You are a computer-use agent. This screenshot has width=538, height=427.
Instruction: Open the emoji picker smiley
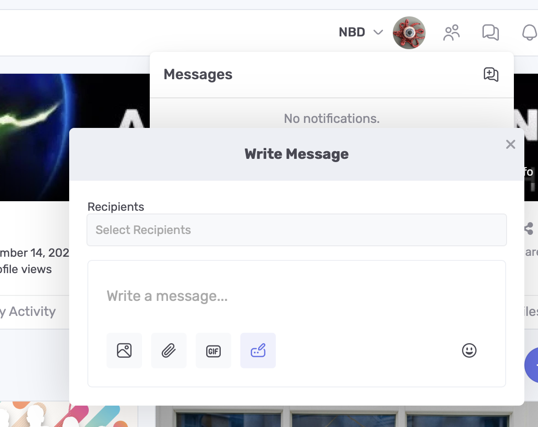(x=469, y=351)
